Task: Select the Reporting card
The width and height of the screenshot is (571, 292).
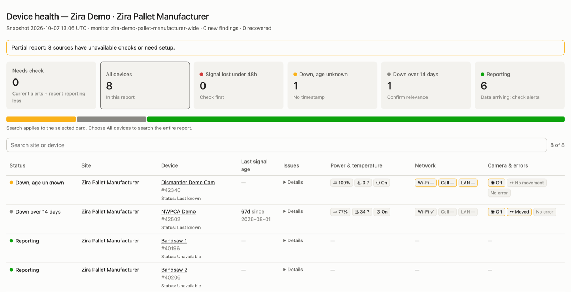Action: pyautogui.click(x=520, y=86)
